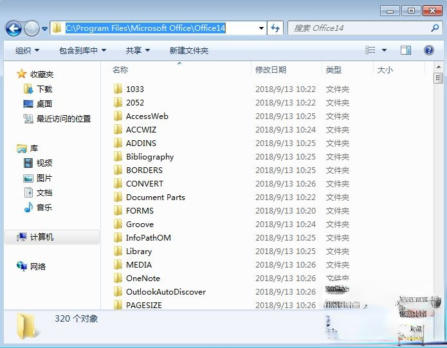Open Help via the question mark icon
Viewport: 447px width, 348px height.
429,50
